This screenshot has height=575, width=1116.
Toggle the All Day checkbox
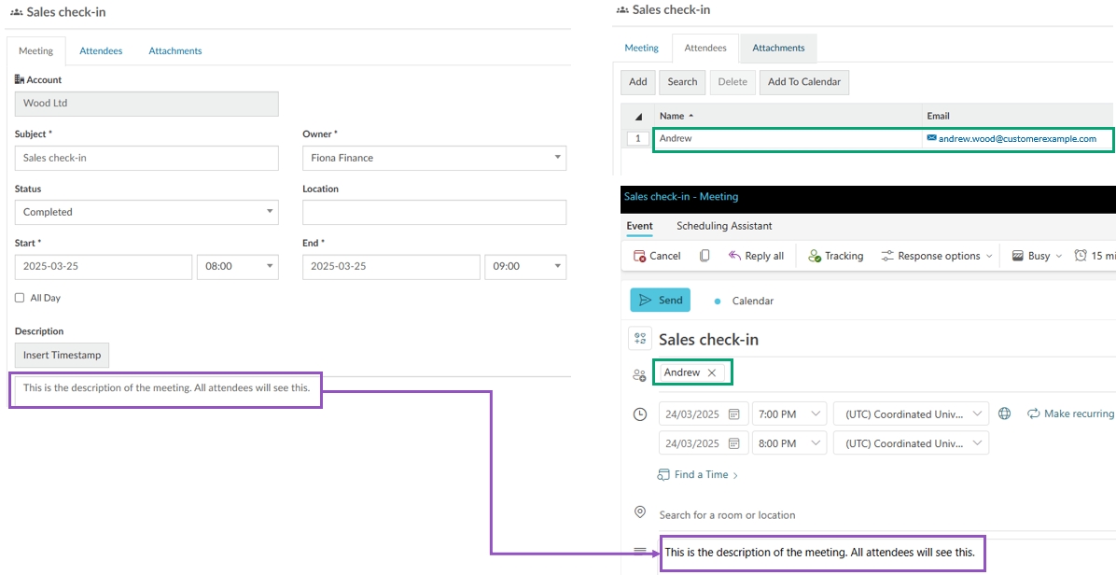click(20, 298)
